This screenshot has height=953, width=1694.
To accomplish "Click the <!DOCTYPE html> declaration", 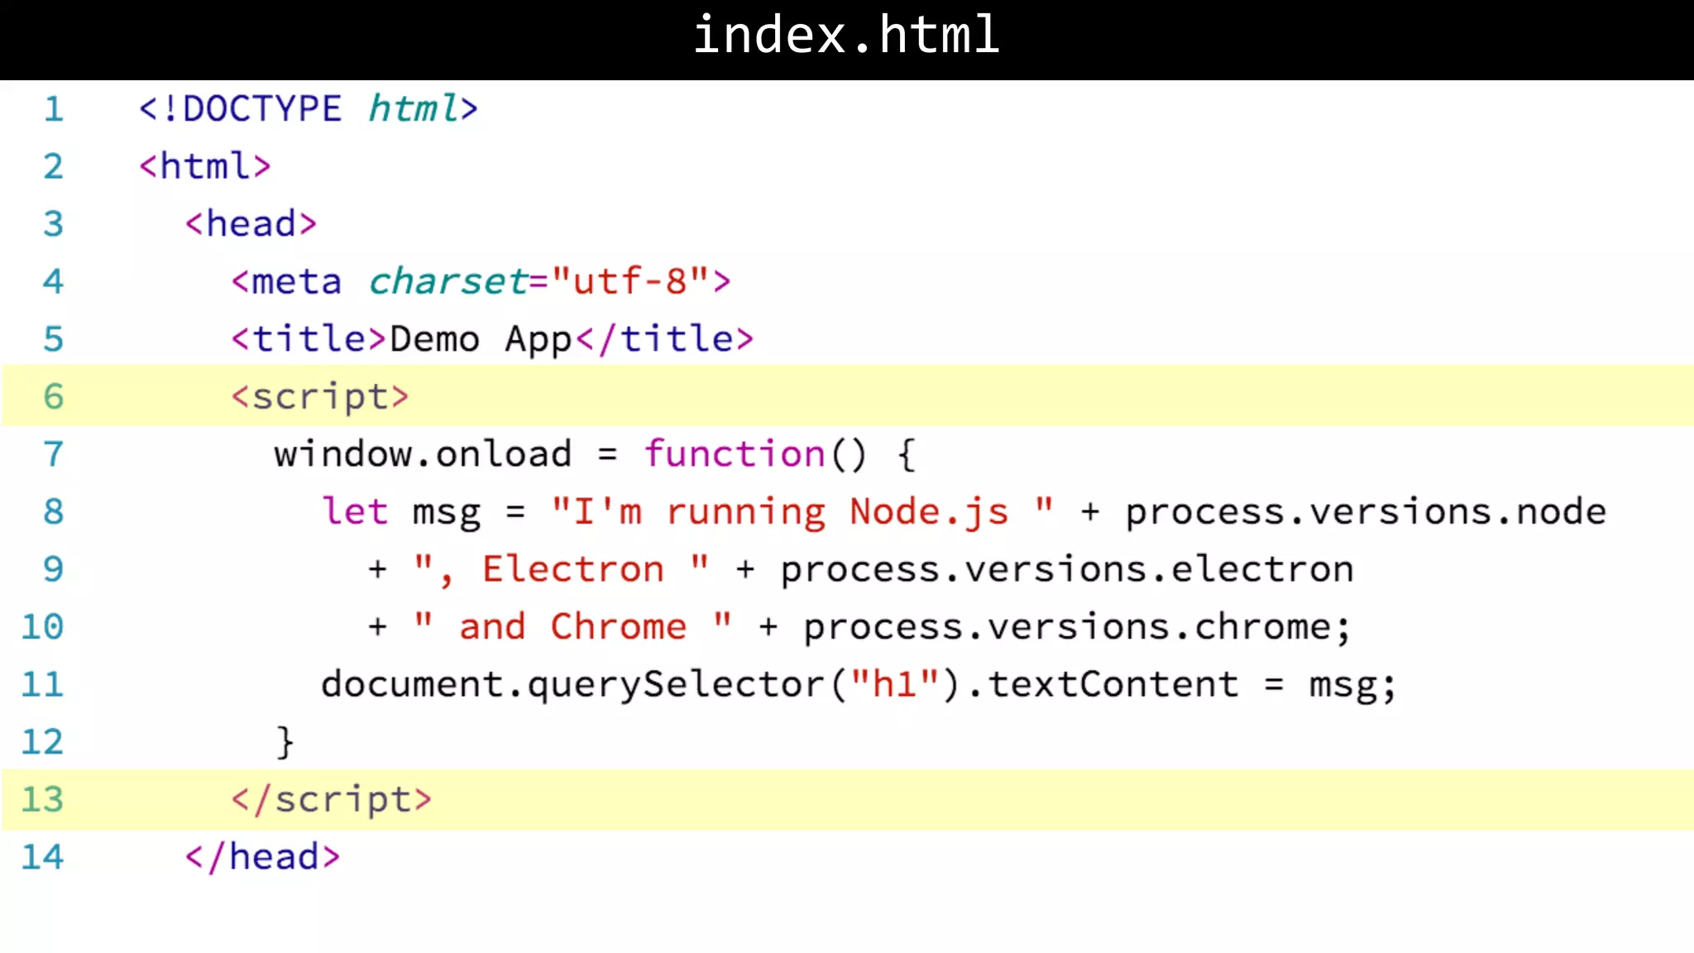I will 309,108.
